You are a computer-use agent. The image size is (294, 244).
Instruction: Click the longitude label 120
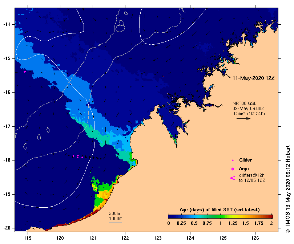click(x=60, y=238)
